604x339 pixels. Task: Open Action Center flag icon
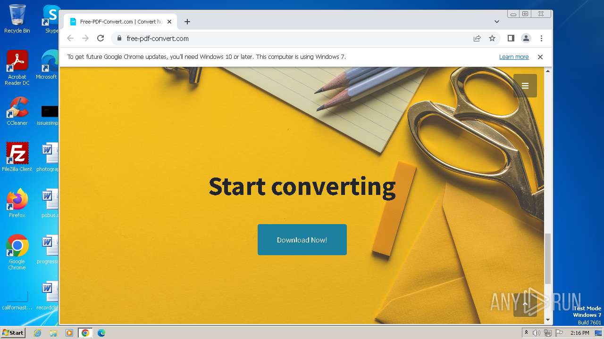tap(558, 333)
